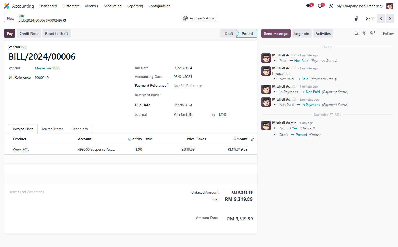Image resolution: width=398 pixels, height=247 pixels.
Task: Go to the previous record arrow
Action: [x=381, y=18]
